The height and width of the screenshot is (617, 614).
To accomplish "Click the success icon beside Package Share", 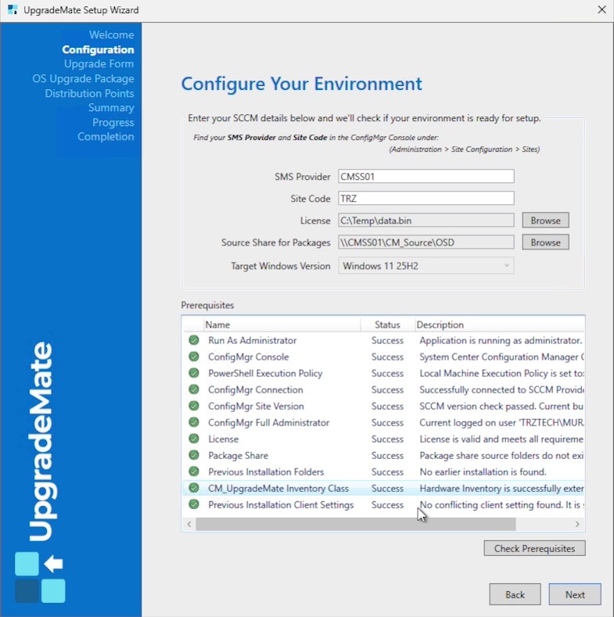I will [x=194, y=455].
